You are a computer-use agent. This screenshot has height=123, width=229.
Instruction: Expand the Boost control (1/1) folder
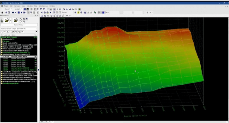9,43
